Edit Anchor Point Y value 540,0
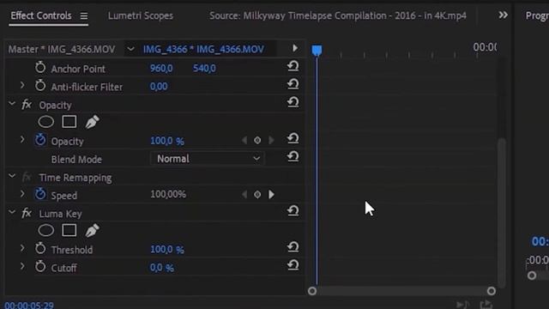Viewport: 549px width, 309px height. pos(204,69)
